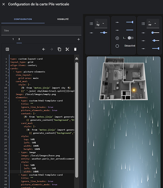Select card tab number 1

click(x=13, y=39)
